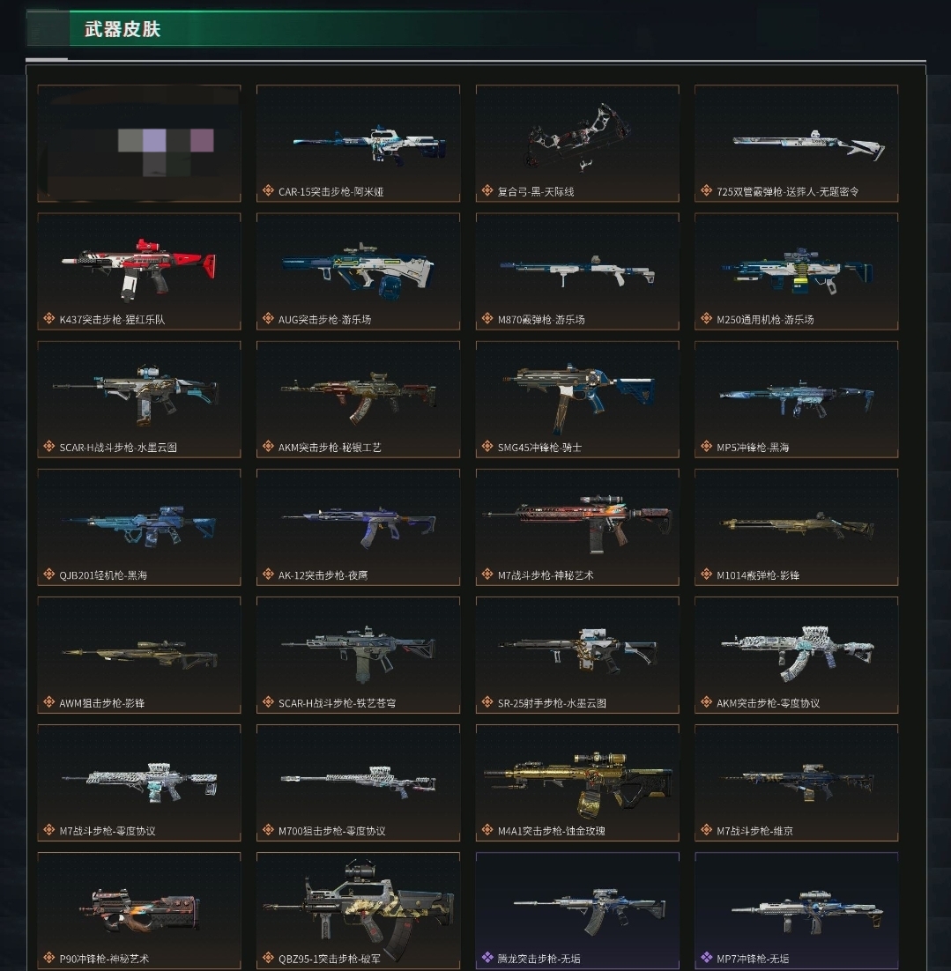Open the golden M4A1突击步枪-蚀金玫瑰 skin
951x971 pixels.
click(x=577, y=782)
